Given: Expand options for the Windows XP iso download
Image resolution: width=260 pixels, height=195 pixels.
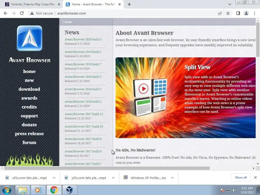Looking at the screenshot, I should (172, 178).
